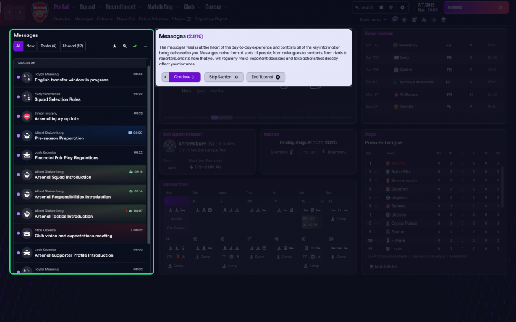Click the transfer icon beside English transfer window
The image size is (516, 322).
click(27, 77)
